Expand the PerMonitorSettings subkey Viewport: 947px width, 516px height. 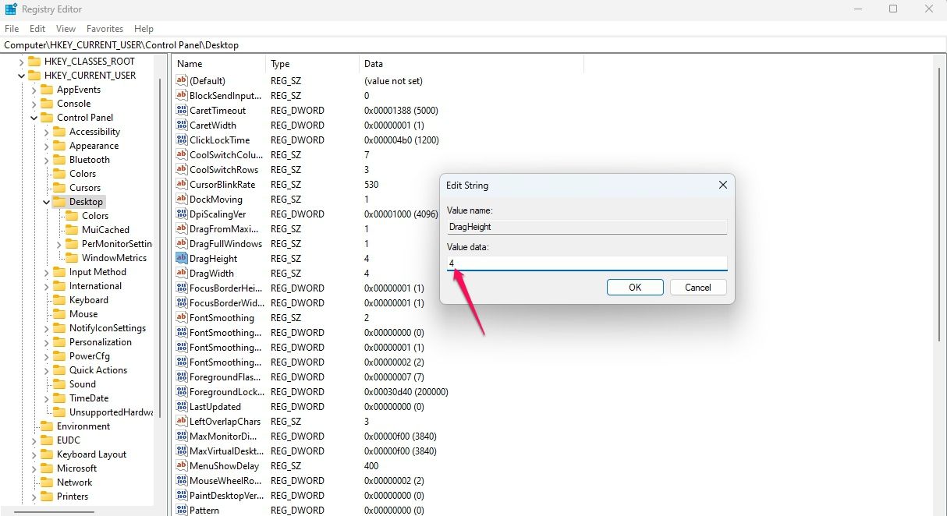coord(59,244)
